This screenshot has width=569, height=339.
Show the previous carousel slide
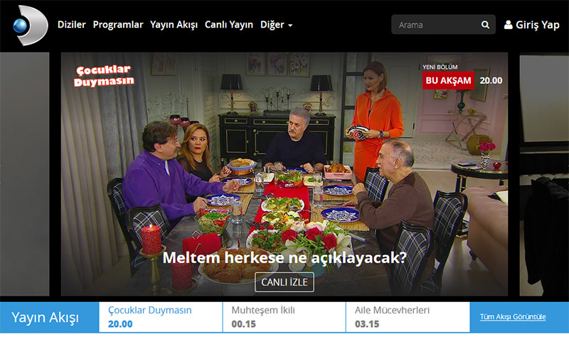coord(25,174)
